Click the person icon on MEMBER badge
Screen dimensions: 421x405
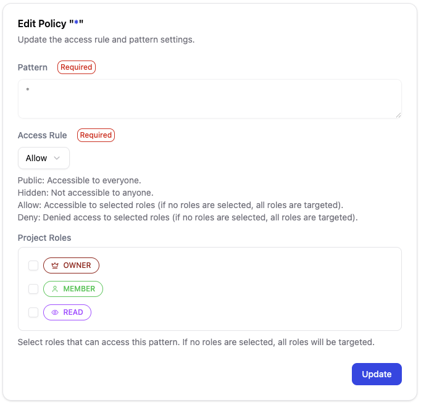coord(55,289)
